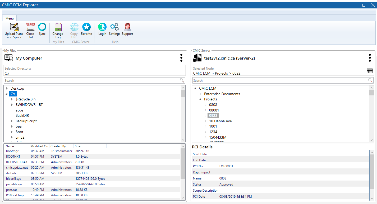Expand the cm32 folder
The height and width of the screenshot is (204, 377).
tap(12, 137)
